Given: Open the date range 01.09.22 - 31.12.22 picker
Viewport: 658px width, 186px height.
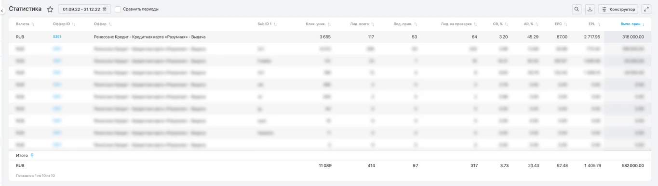Looking at the screenshot, I should [84, 9].
